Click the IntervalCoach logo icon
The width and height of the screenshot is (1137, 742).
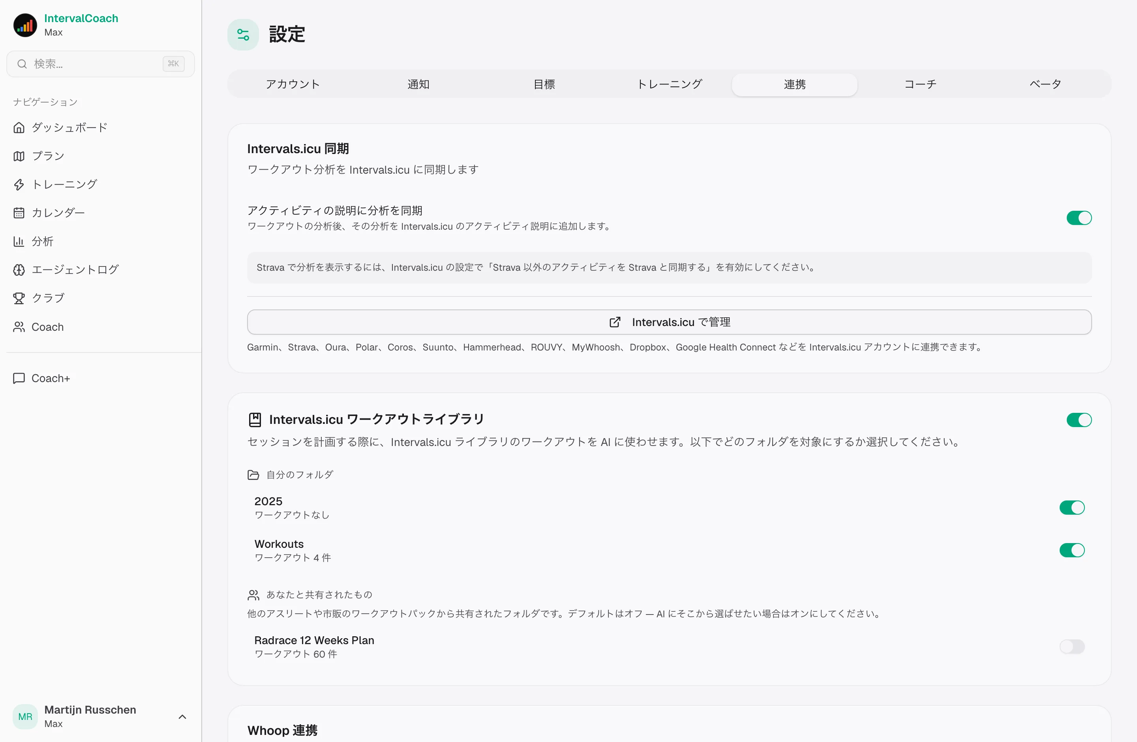click(25, 25)
